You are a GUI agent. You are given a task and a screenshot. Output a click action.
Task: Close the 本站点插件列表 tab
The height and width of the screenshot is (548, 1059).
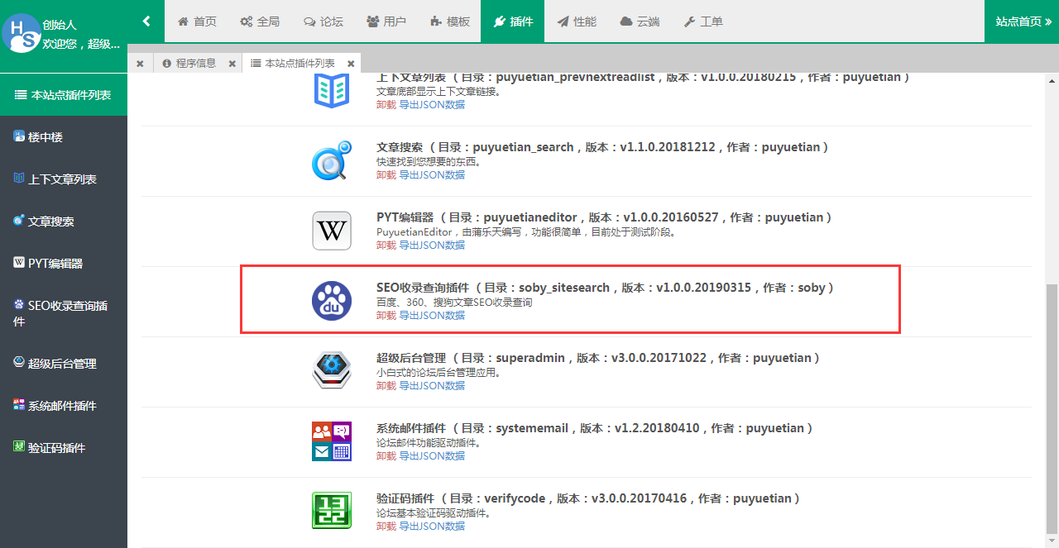(x=352, y=64)
